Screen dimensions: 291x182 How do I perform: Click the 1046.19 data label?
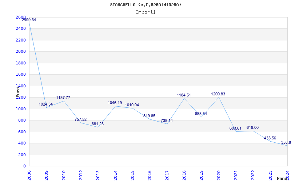pyautogui.click(x=115, y=103)
